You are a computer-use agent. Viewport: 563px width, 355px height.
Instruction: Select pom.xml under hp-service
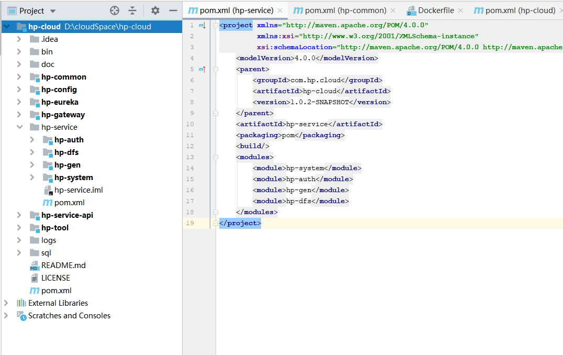(69, 203)
